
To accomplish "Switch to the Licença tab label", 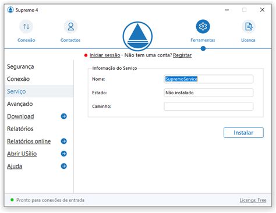I will (x=248, y=40).
